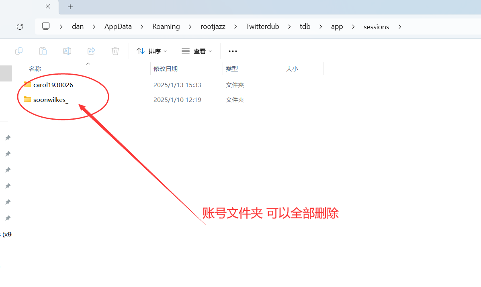Select the carol1930026 folder
The image size is (481, 287).
pos(53,85)
